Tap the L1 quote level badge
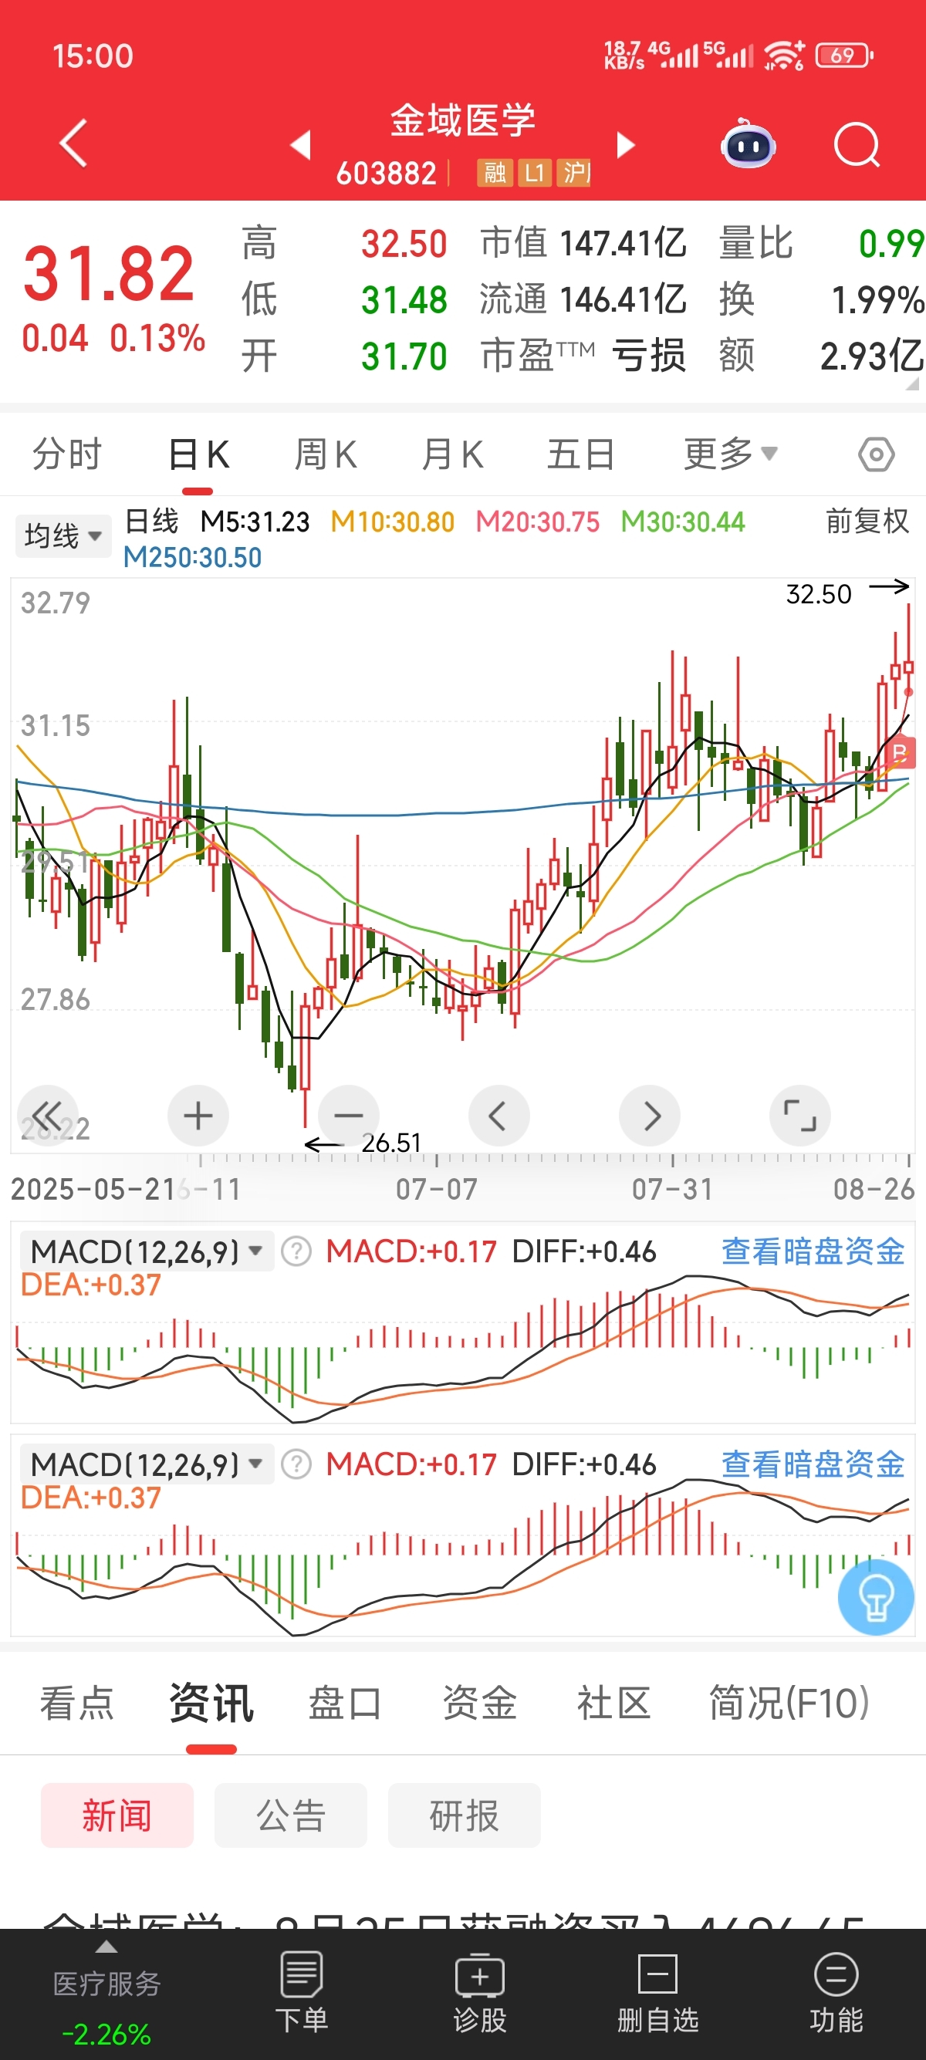 [x=534, y=172]
